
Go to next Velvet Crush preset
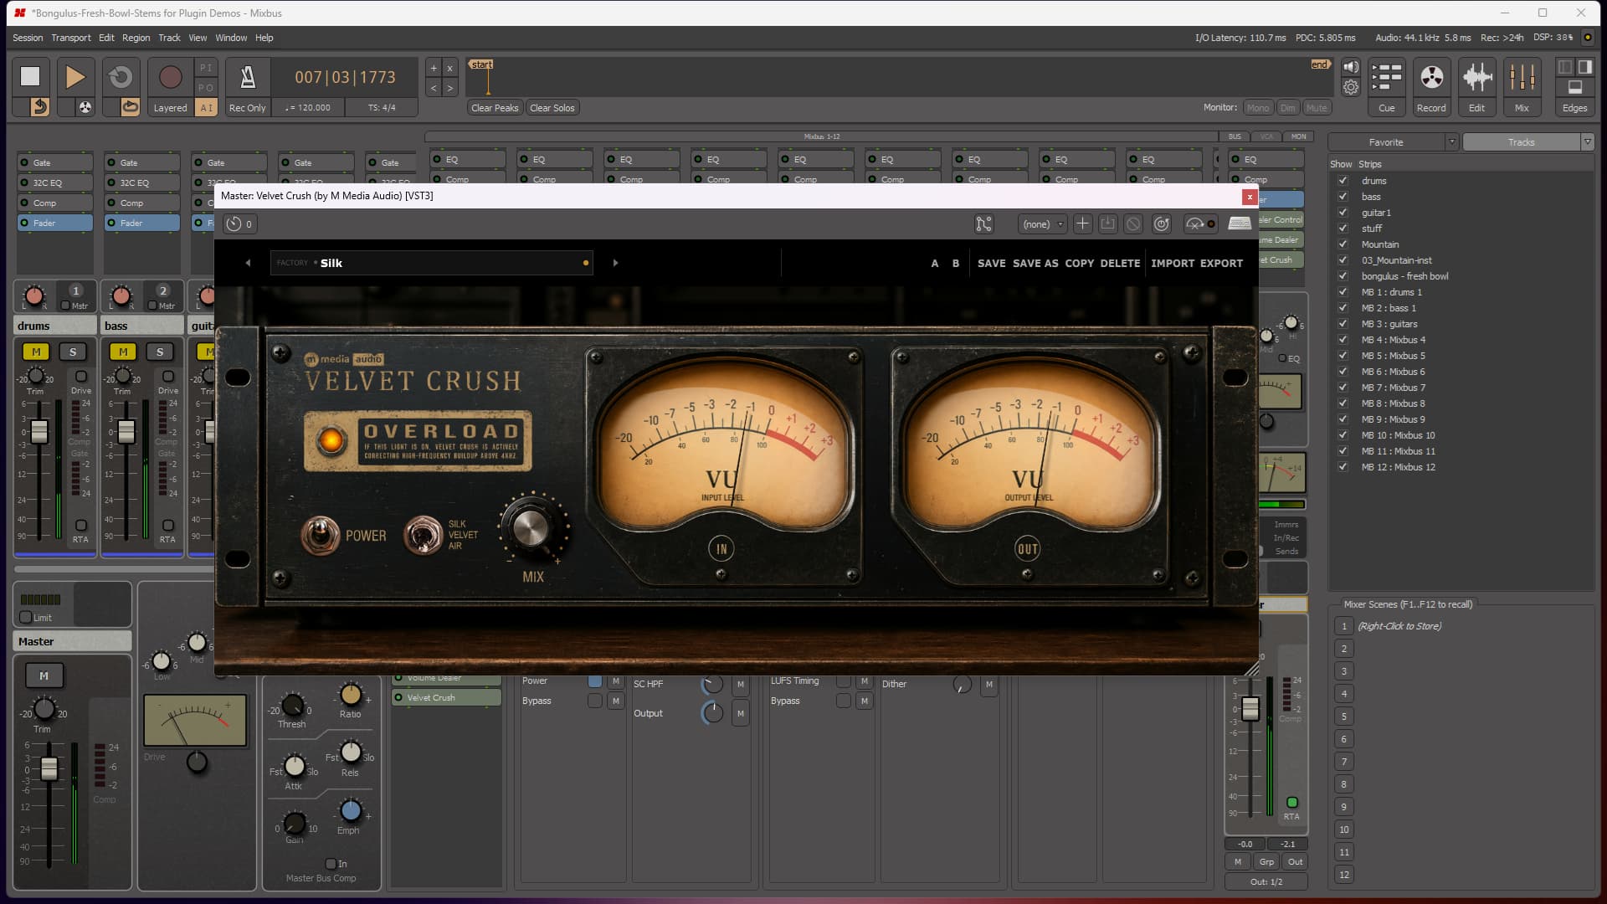pos(616,263)
